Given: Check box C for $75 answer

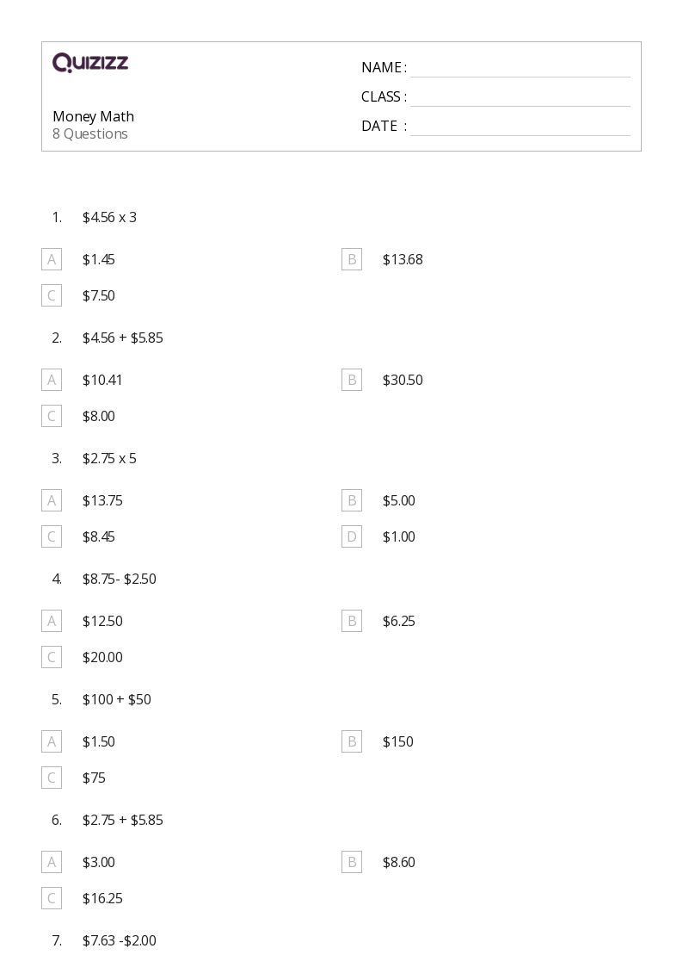Looking at the screenshot, I should [52, 778].
